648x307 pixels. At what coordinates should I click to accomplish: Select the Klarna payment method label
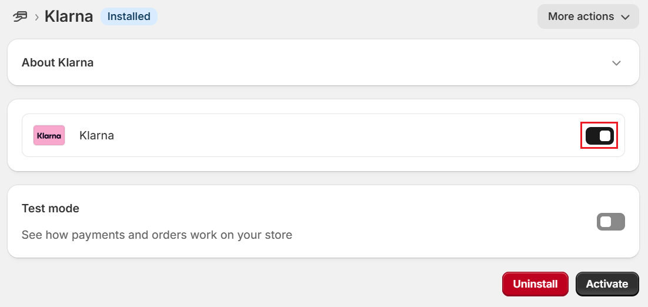pyautogui.click(x=96, y=135)
